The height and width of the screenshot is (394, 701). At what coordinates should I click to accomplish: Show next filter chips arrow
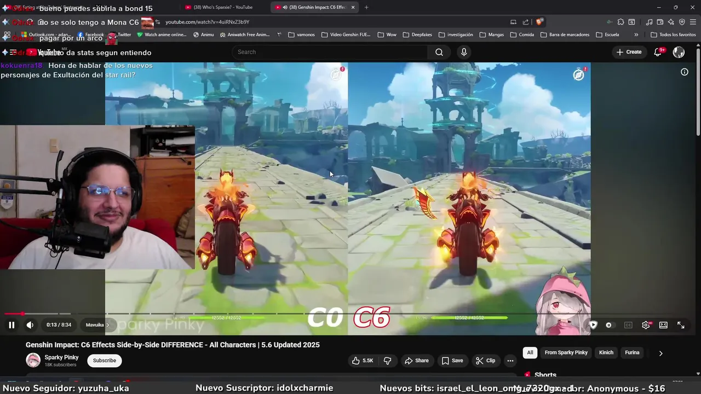(660, 353)
